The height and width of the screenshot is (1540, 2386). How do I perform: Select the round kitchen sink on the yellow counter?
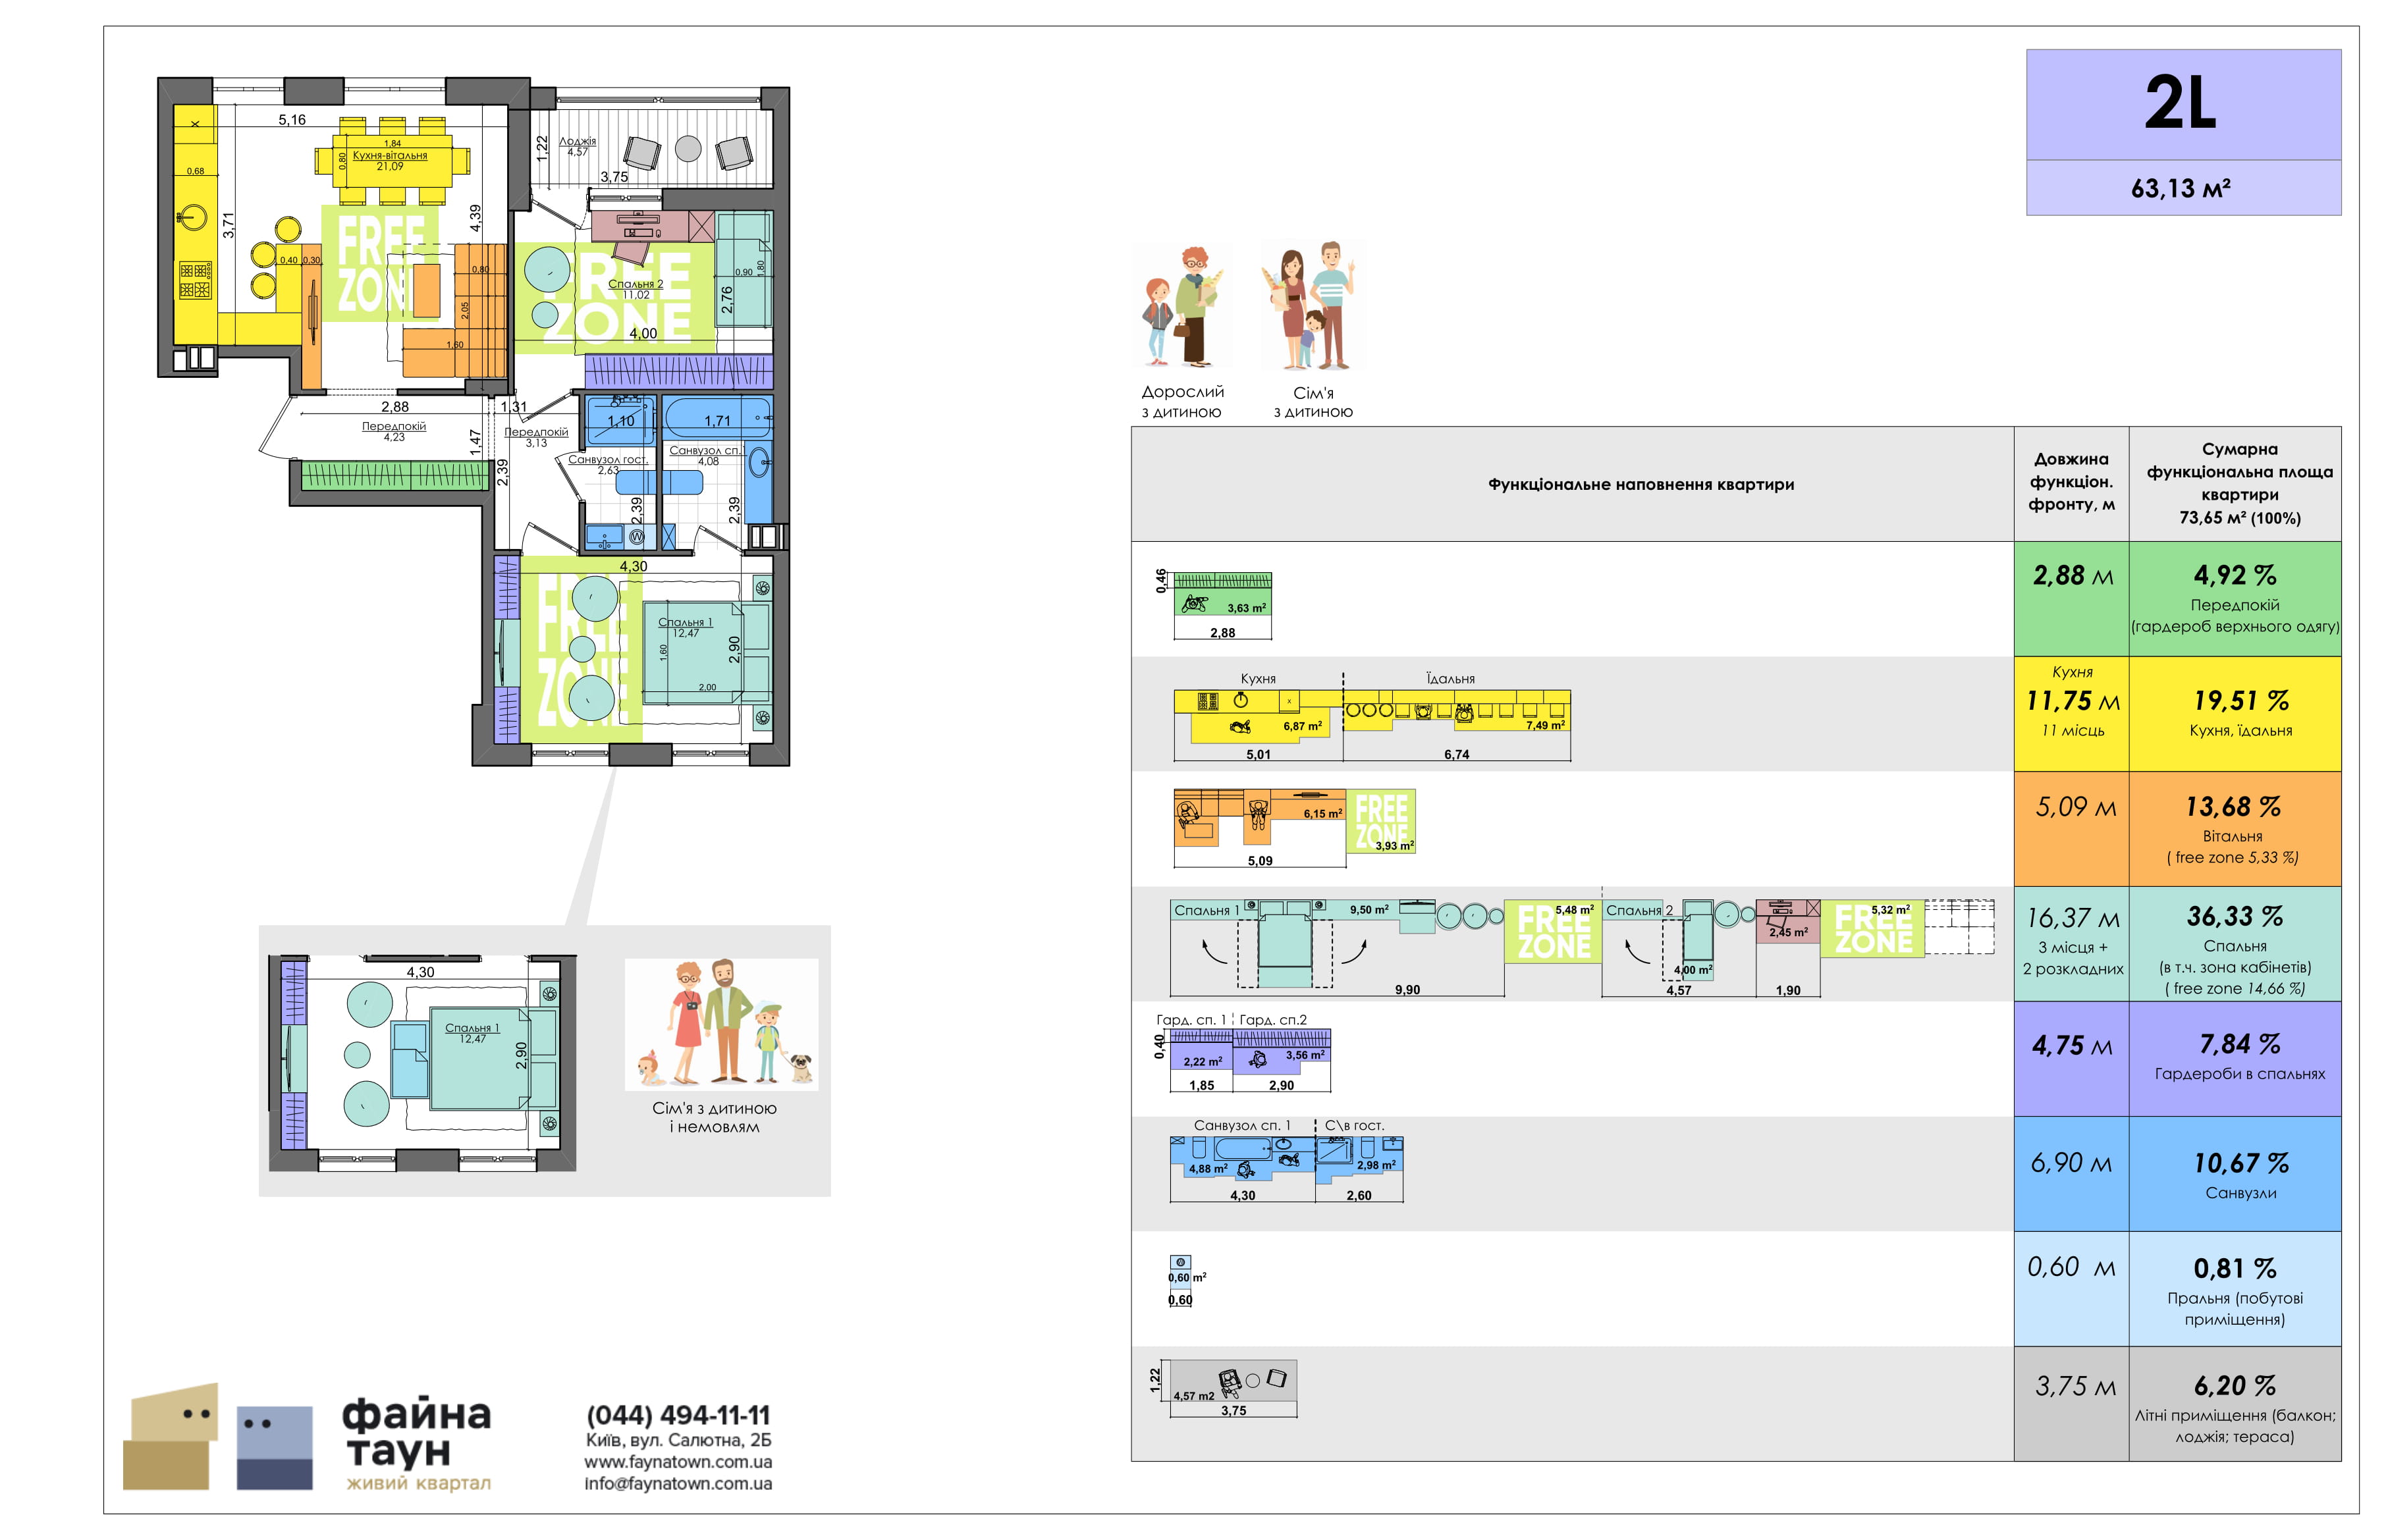coord(192,217)
